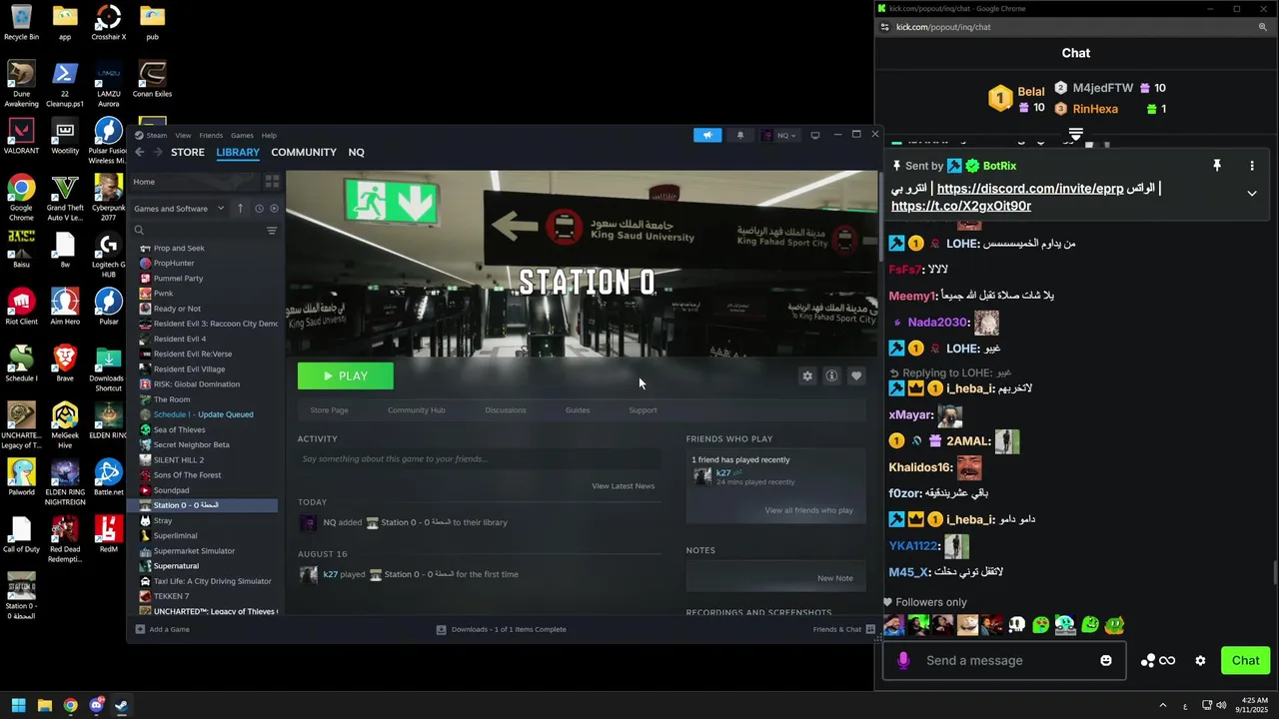Show hidden system tray icons chevron
Image resolution: width=1279 pixels, height=719 pixels.
pos(1162,705)
